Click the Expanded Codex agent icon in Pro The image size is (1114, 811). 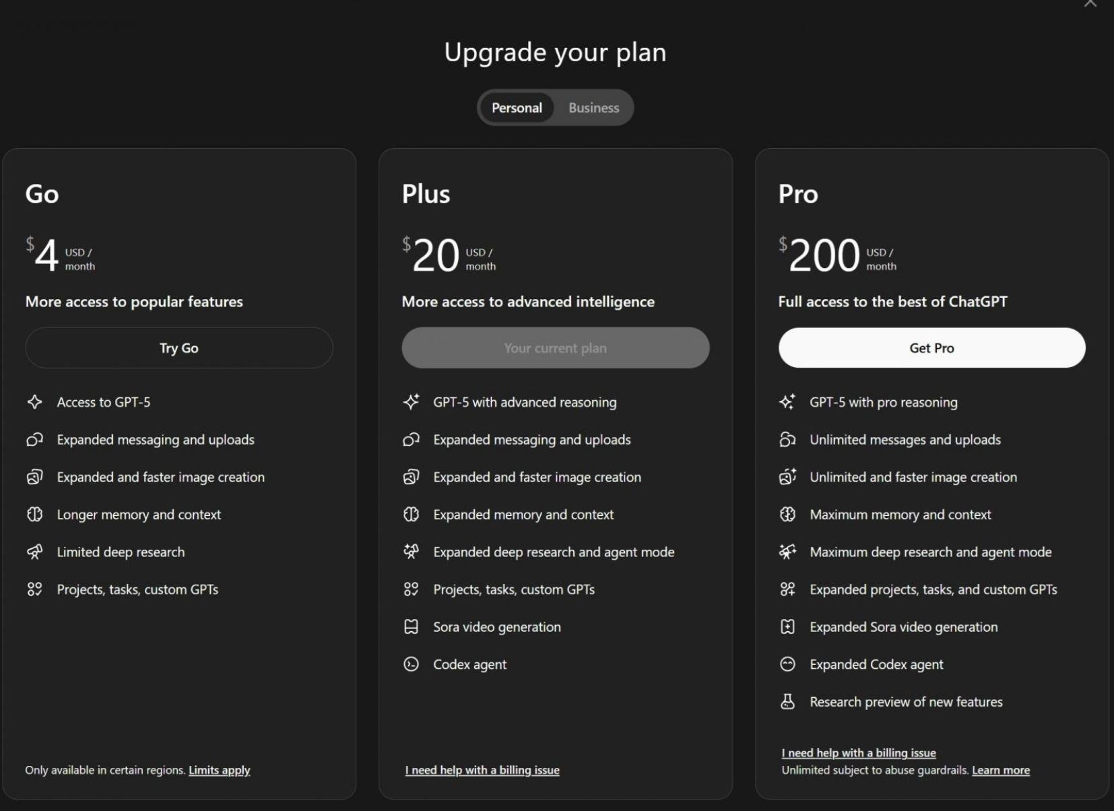[x=787, y=665]
